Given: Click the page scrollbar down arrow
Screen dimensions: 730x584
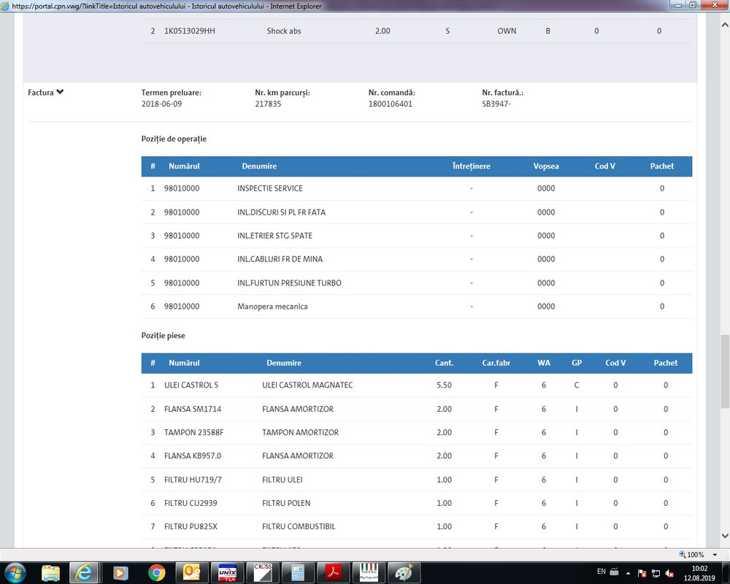Looking at the screenshot, I should point(725,536).
